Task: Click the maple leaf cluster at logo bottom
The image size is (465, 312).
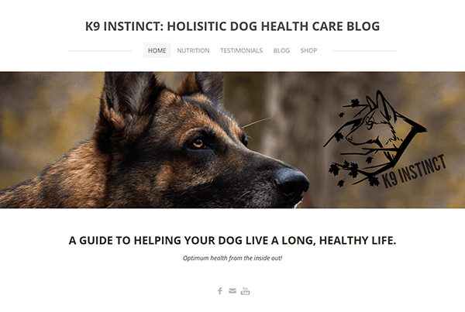Action: [350, 173]
